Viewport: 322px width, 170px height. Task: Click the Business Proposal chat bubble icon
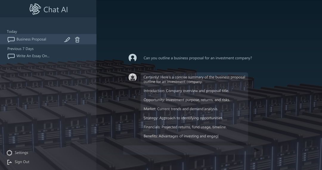[11, 39]
